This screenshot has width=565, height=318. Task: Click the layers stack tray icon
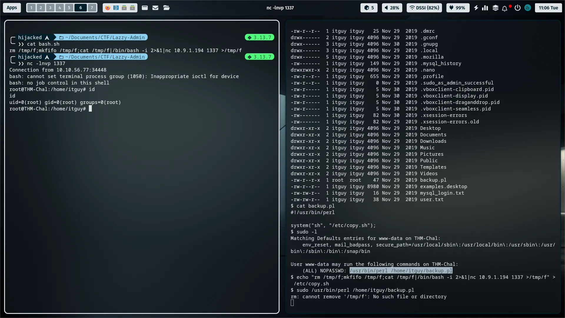[x=496, y=8]
